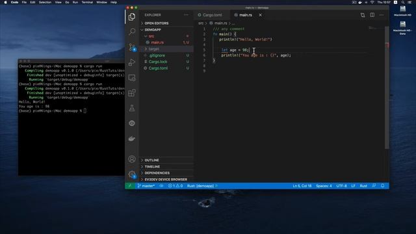
Task: Expand the target folder
Action: tap(166, 49)
